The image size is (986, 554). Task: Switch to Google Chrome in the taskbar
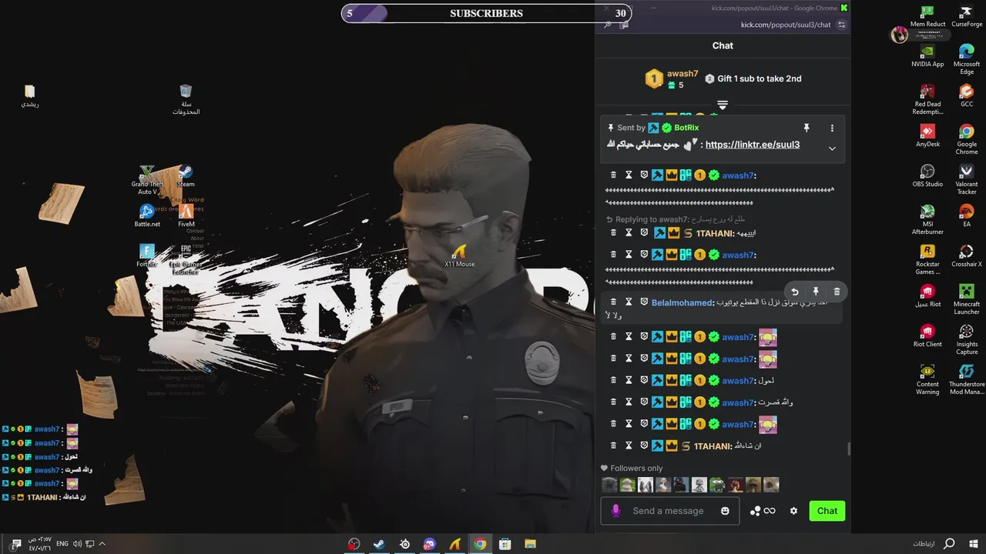480,544
